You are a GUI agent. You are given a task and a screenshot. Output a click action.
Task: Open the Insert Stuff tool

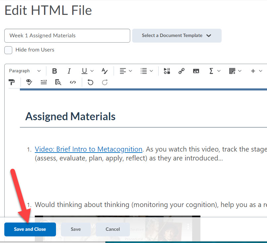click(167, 71)
